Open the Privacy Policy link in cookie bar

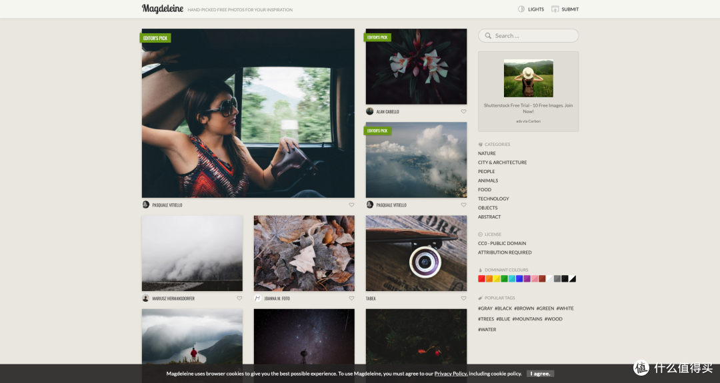451,374
